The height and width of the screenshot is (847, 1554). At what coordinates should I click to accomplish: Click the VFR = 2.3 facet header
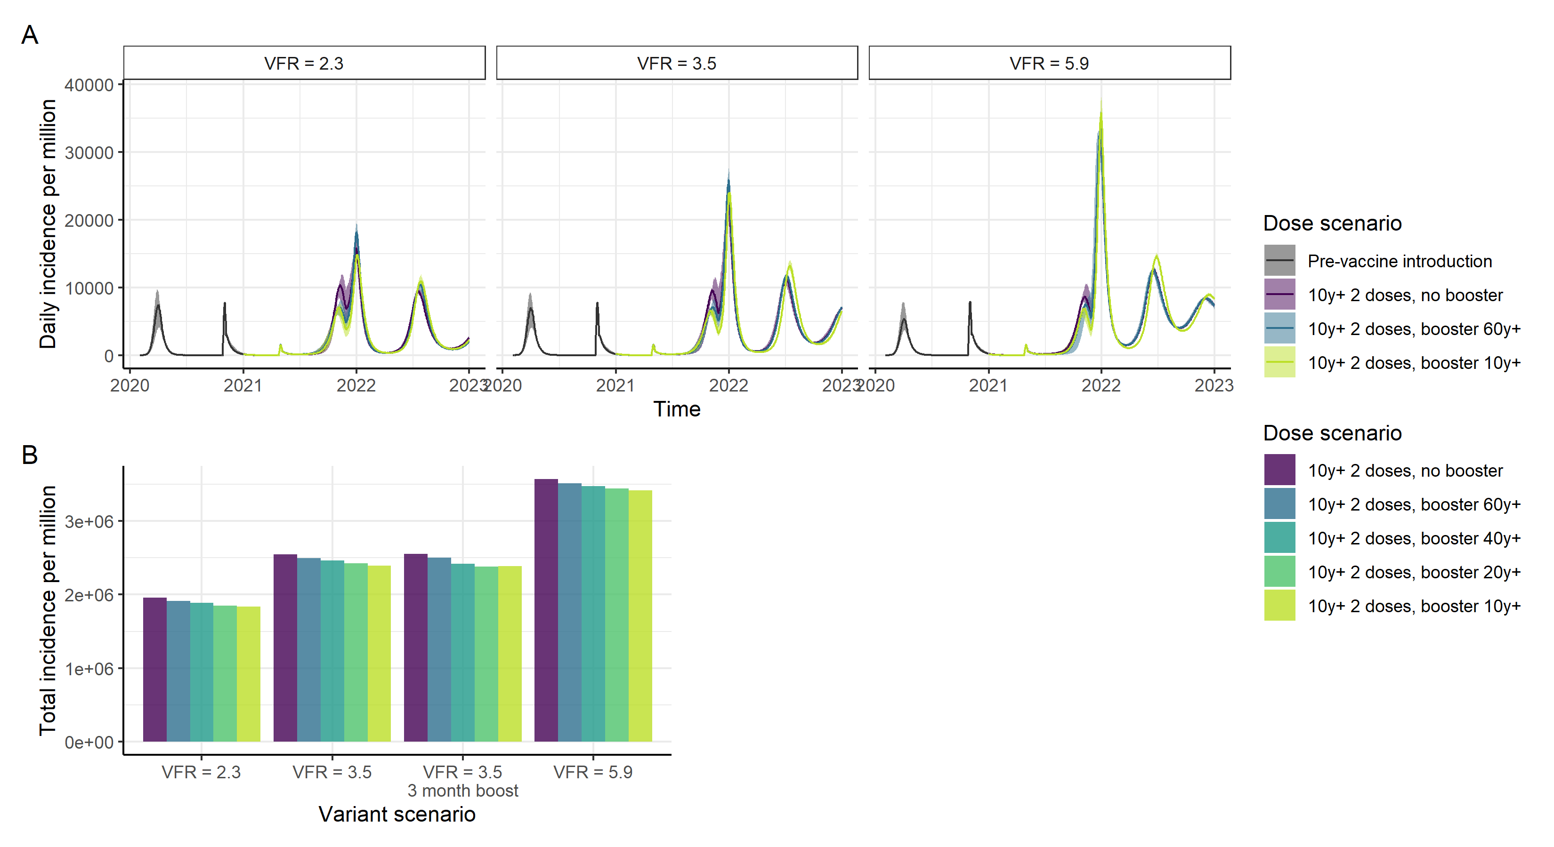304,63
